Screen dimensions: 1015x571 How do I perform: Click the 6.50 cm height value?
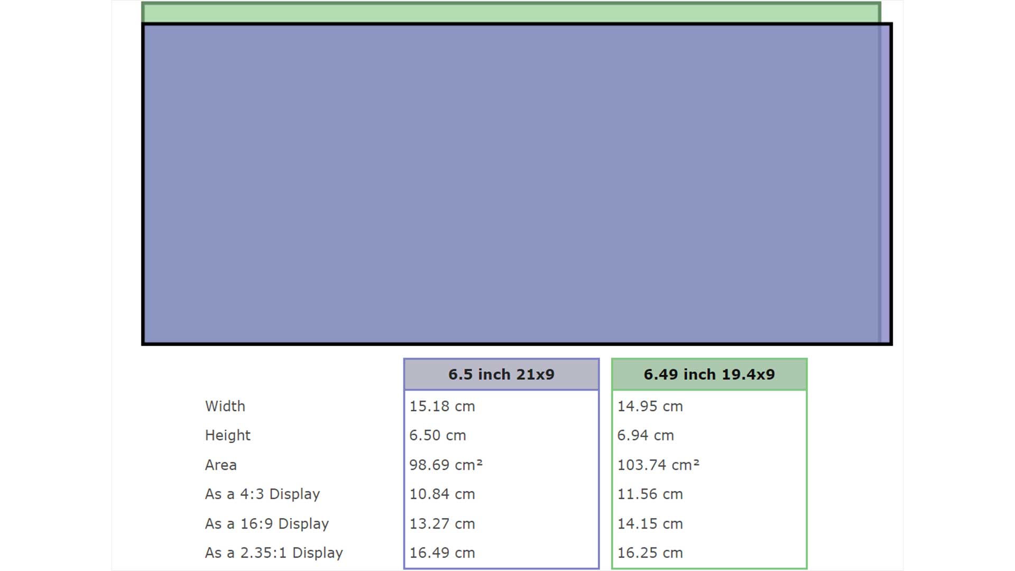point(438,435)
